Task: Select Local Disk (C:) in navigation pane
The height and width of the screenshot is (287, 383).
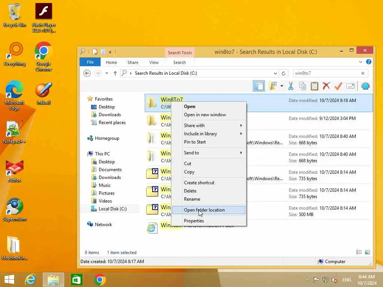Action: [x=113, y=209]
